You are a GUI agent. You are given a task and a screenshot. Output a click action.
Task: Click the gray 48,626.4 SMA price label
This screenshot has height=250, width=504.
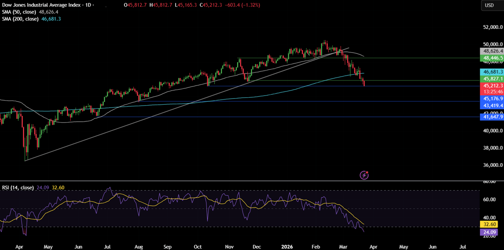point(492,51)
